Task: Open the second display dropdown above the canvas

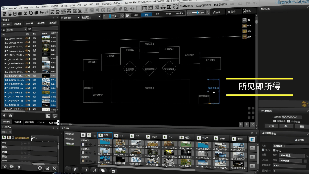Action: [x=91, y=17]
